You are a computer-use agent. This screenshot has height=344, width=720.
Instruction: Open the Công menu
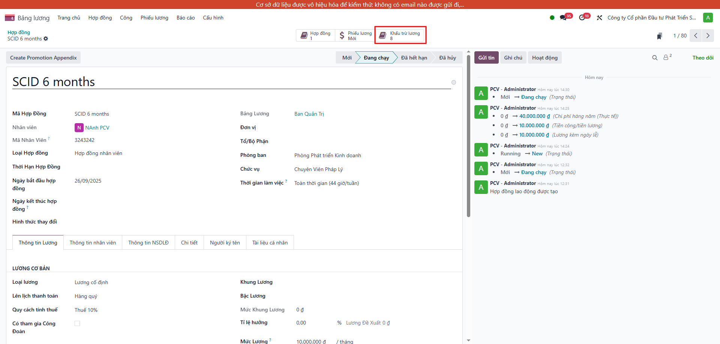point(126,18)
